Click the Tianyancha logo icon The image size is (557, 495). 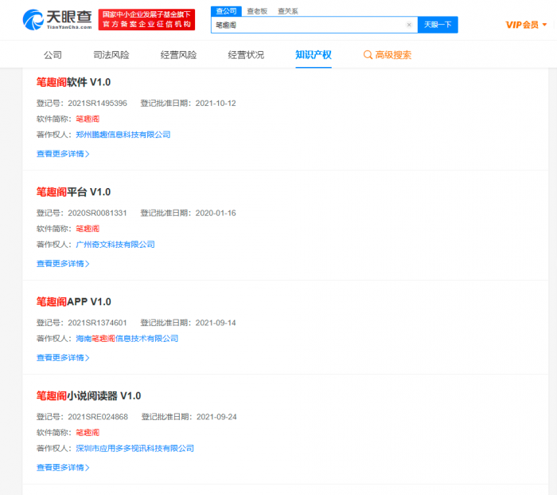coord(33,20)
